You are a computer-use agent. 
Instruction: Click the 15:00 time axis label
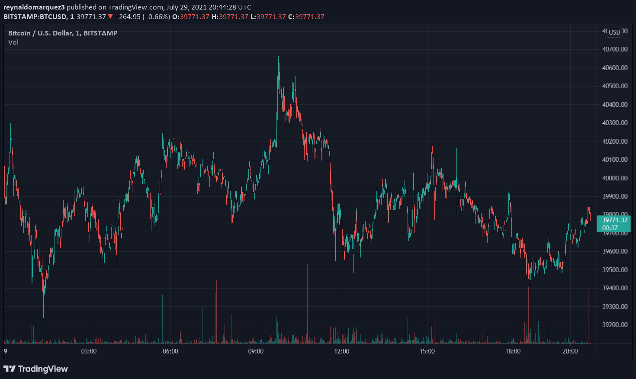(427, 351)
